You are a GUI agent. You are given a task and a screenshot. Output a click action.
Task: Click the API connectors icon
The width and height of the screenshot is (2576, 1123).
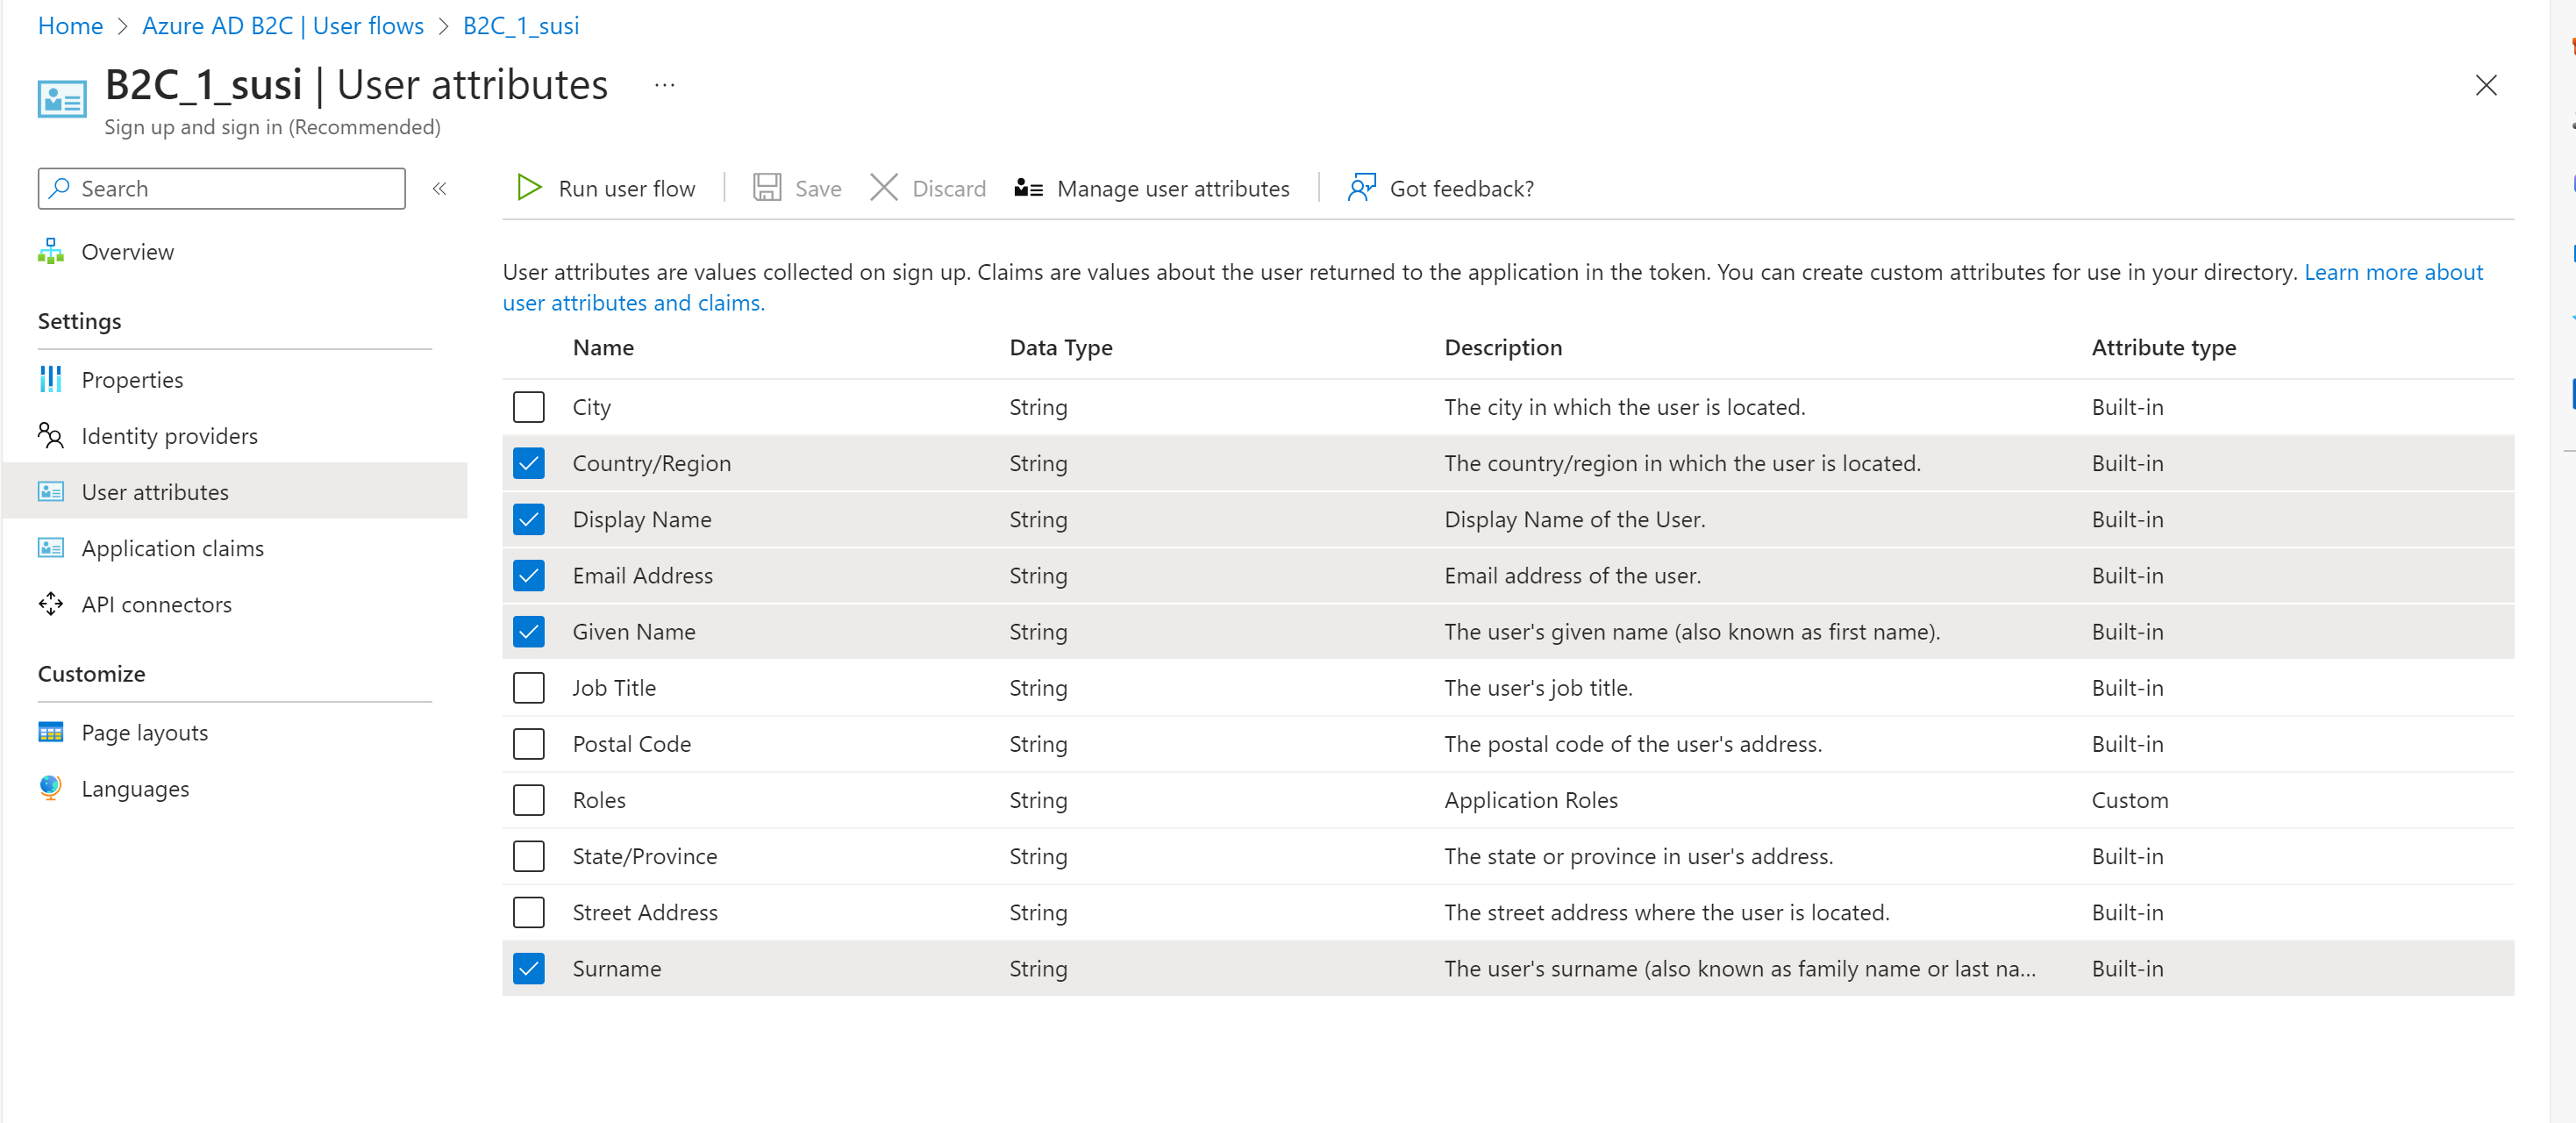pos(50,604)
